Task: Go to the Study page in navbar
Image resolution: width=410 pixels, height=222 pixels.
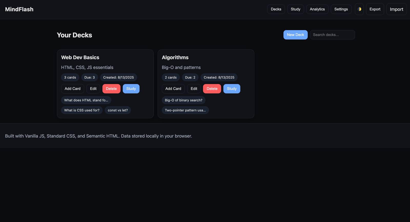Action: pos(295,9)
